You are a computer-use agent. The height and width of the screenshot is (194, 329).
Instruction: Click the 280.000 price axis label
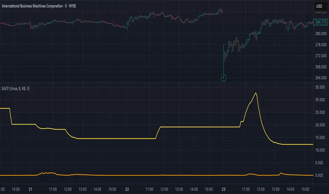pyautogui.click(x=321, y=34)
